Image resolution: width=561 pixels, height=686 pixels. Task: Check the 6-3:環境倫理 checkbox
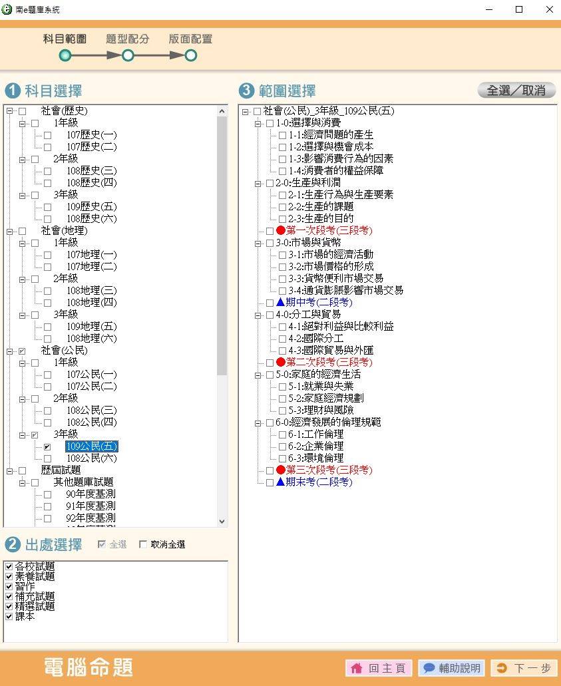click(x=283, y=458)
